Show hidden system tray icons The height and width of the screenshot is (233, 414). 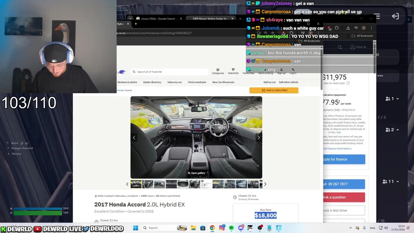click(x=350, y=228)
